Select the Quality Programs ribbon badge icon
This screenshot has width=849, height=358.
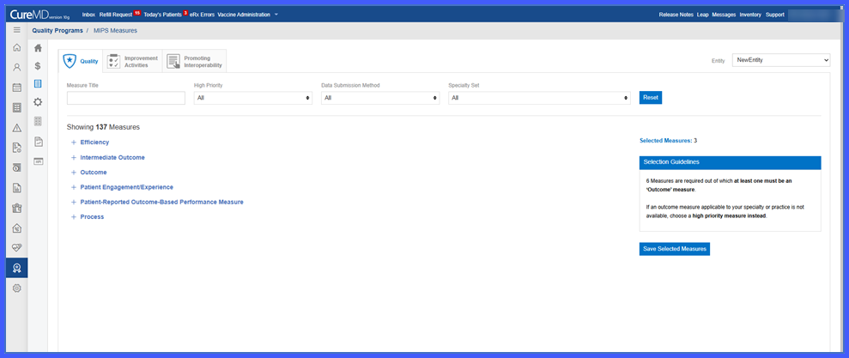click(17, 268)
